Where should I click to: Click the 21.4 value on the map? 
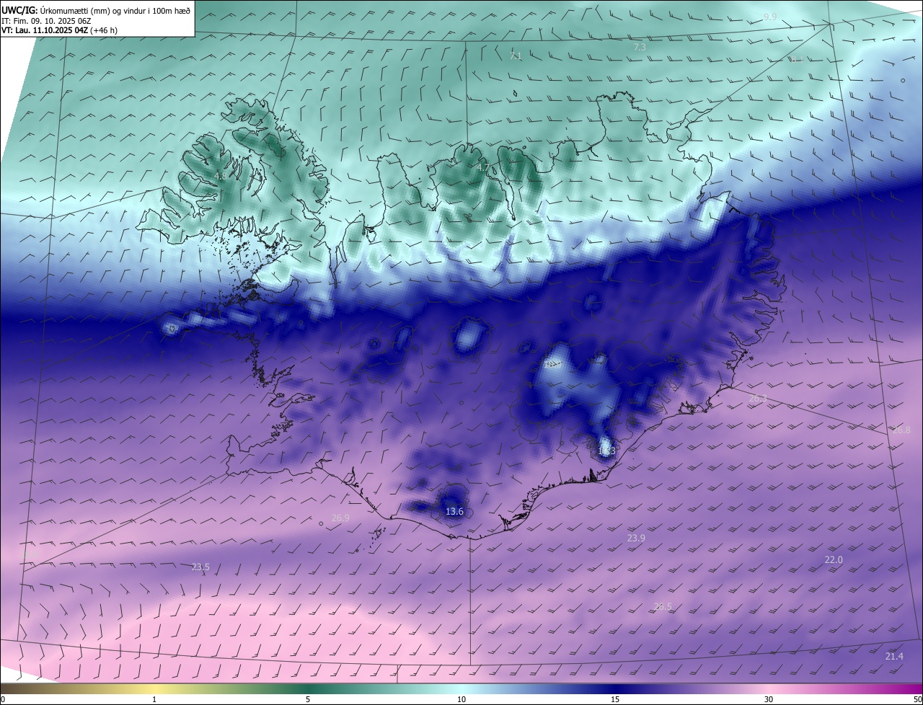(x=894, y=656)
